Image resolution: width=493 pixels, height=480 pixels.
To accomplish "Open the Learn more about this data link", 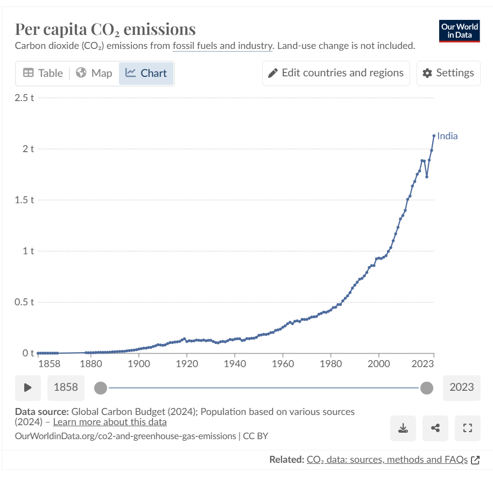I will pos(110,422).
